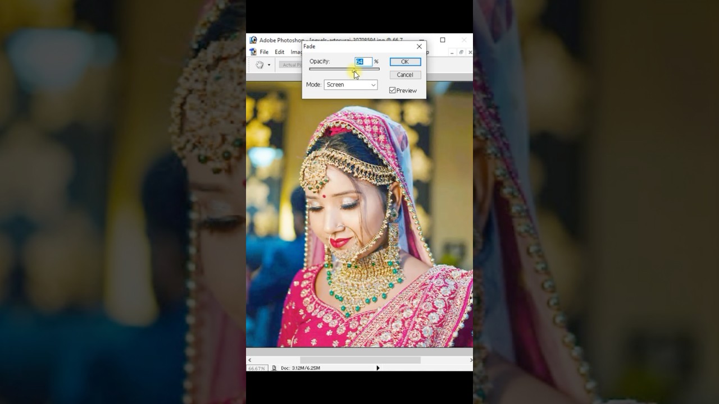The image size is (719, 404).
Task: Expand the Hand tool preset arrow
Action: tap(269, 65)
